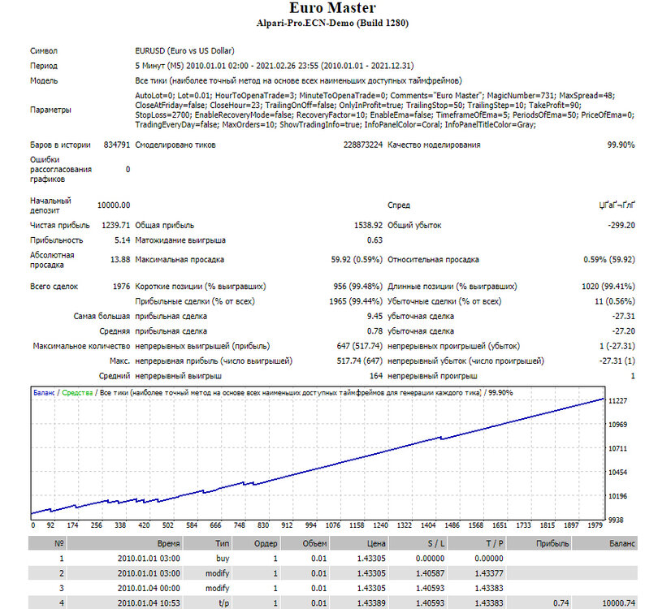The width and height of the screenshot is (645, 609).
Task: Click the balance value 10000.74 in row 4
Action: click(619, 603)
